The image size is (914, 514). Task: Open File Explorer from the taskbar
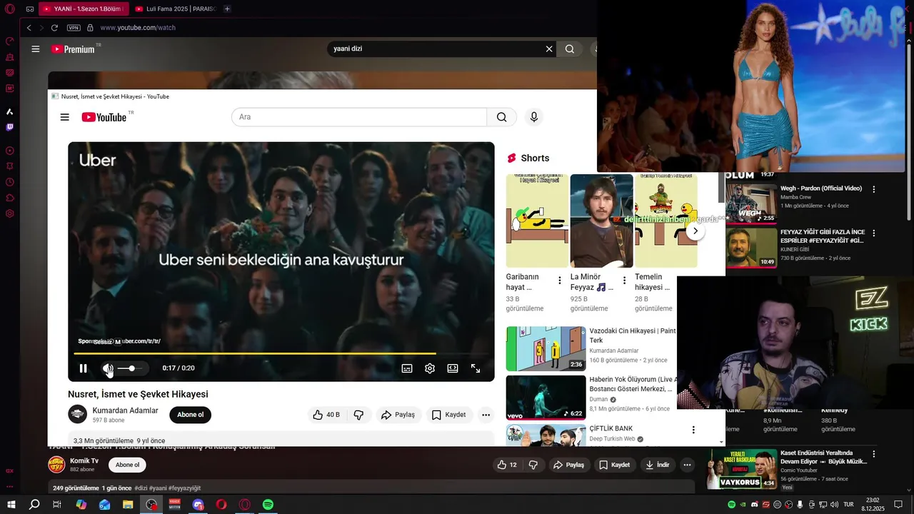click(x=128, y=505)
